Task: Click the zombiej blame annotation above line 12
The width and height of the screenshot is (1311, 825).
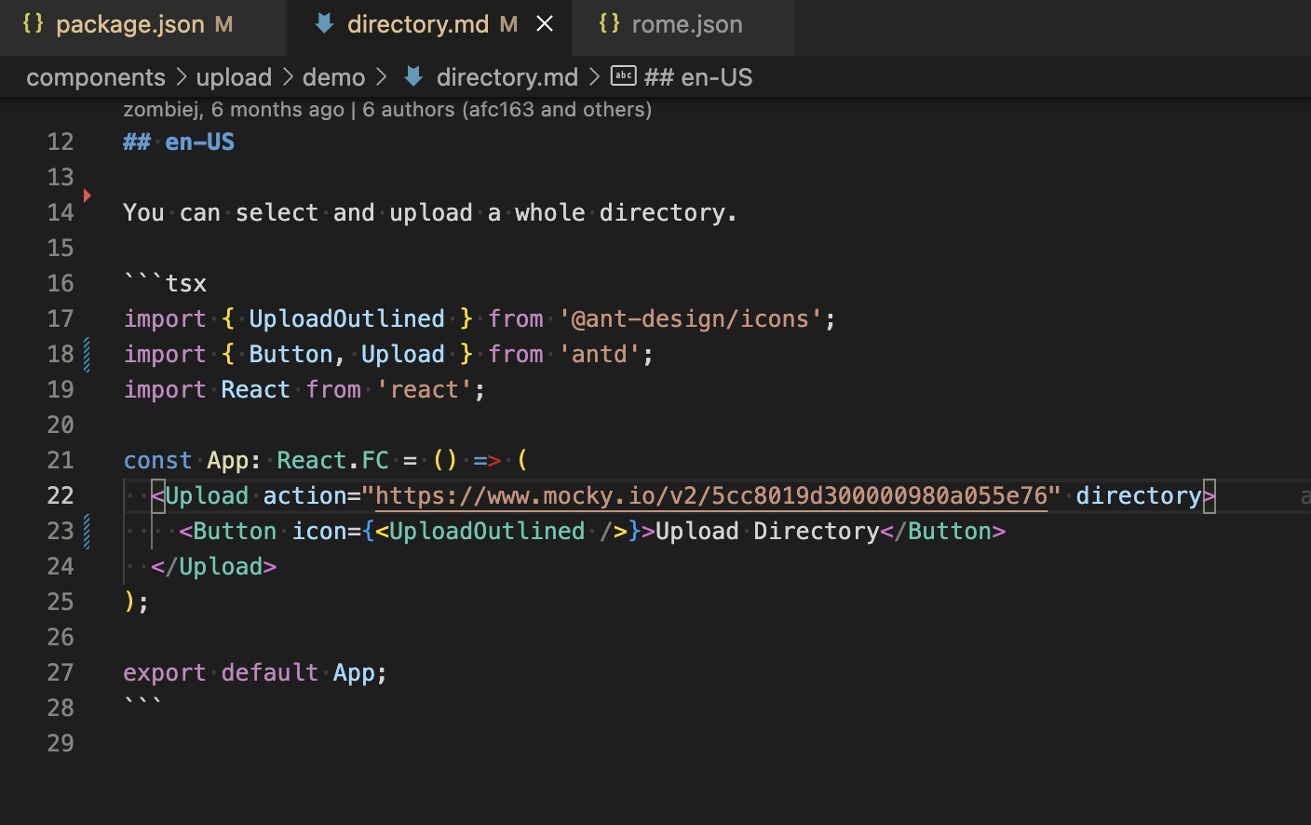Action: coord(166,109)
